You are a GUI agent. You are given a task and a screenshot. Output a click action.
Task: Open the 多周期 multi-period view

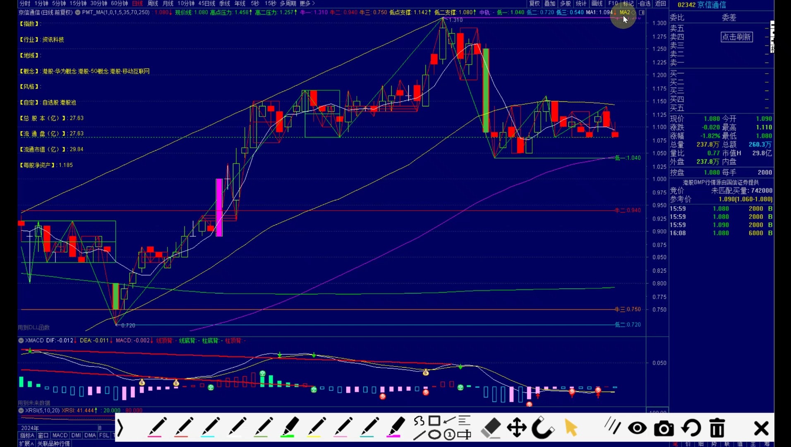click(x=288, y=3)
